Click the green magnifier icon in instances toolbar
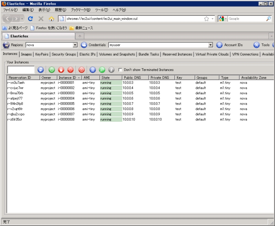The height and width of the screenshot is (226, 275). click(x=102, y=70)
